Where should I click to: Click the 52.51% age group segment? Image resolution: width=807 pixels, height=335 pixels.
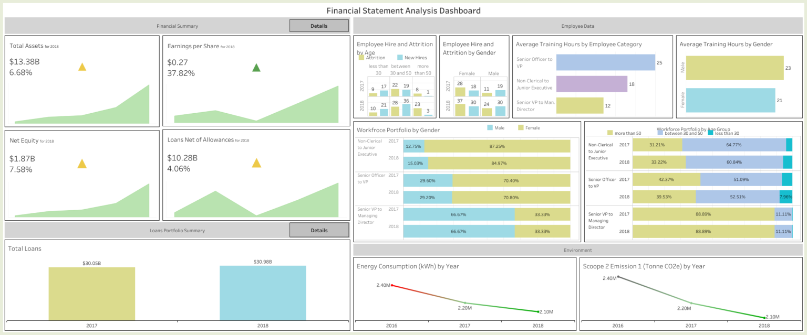(x=738, y=197)
